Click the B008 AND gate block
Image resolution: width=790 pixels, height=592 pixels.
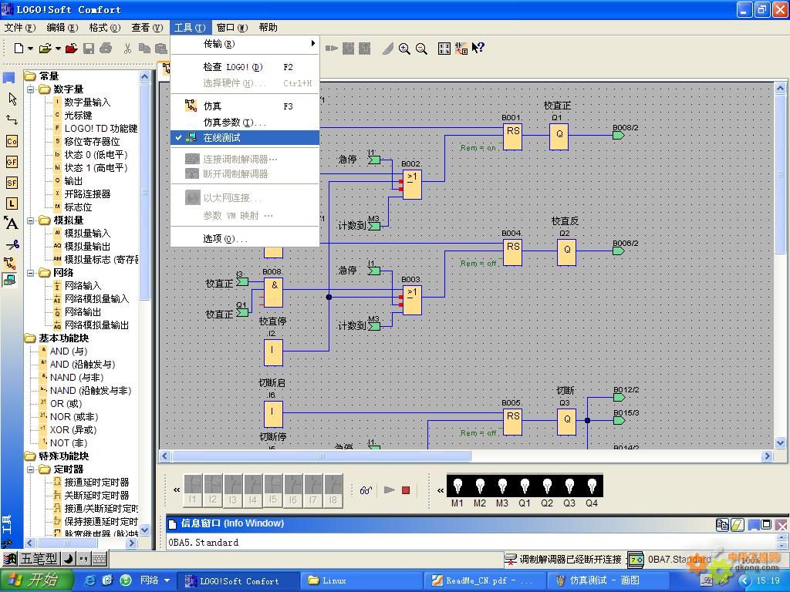click(x=274, y=292)
